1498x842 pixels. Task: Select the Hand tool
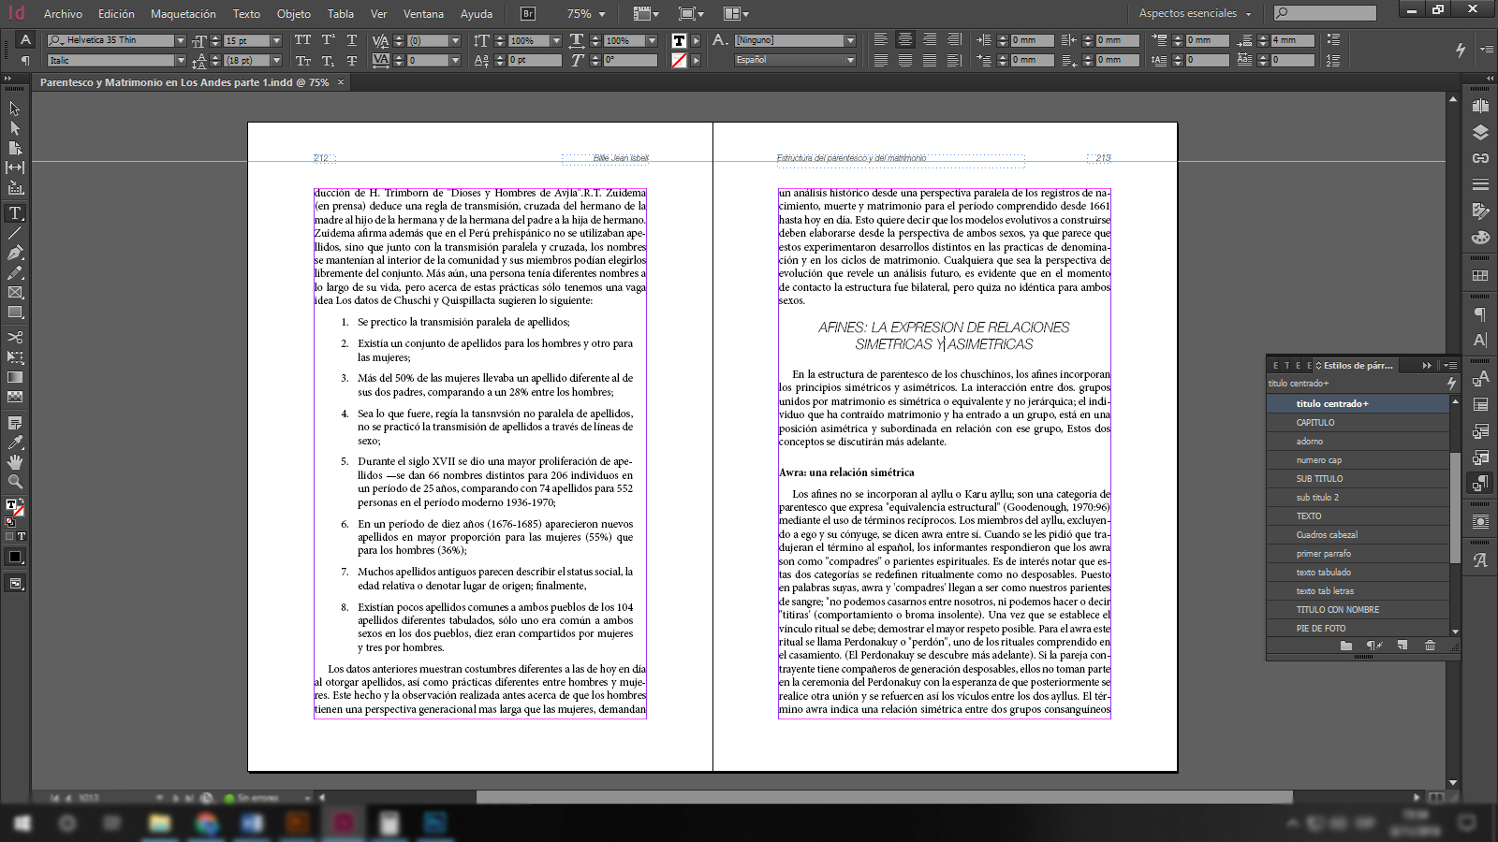click(15, 462)
